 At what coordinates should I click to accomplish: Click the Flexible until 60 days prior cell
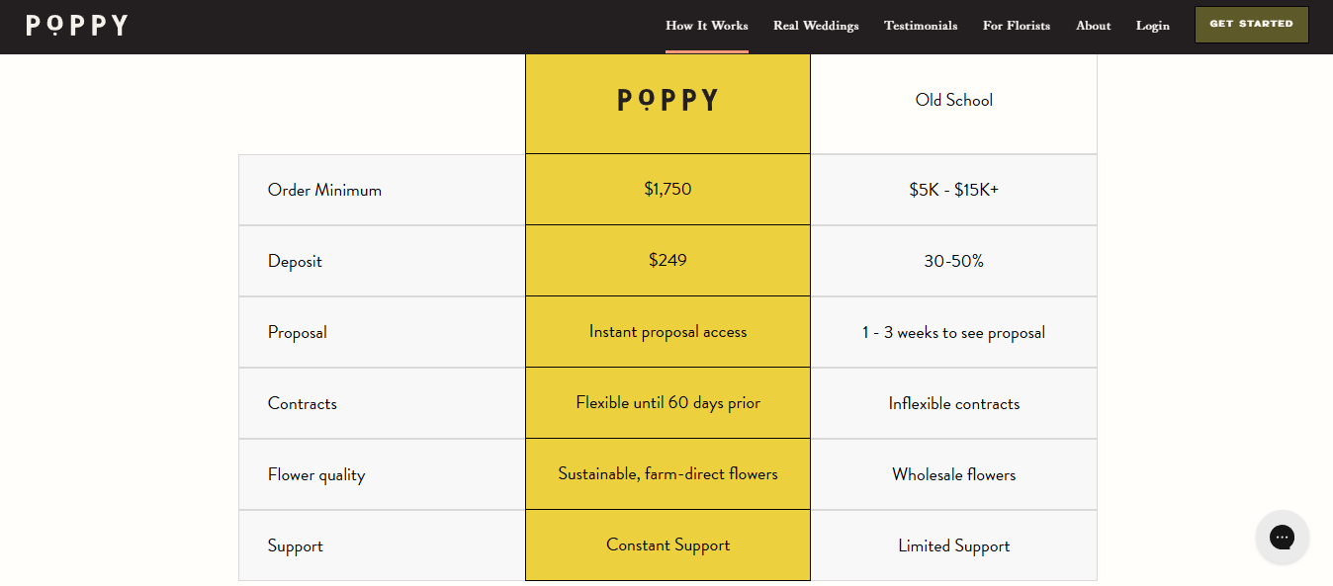click(668, 403)
